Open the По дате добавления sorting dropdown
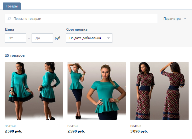This screenshot has width=192, height=139. coord(89,38)
